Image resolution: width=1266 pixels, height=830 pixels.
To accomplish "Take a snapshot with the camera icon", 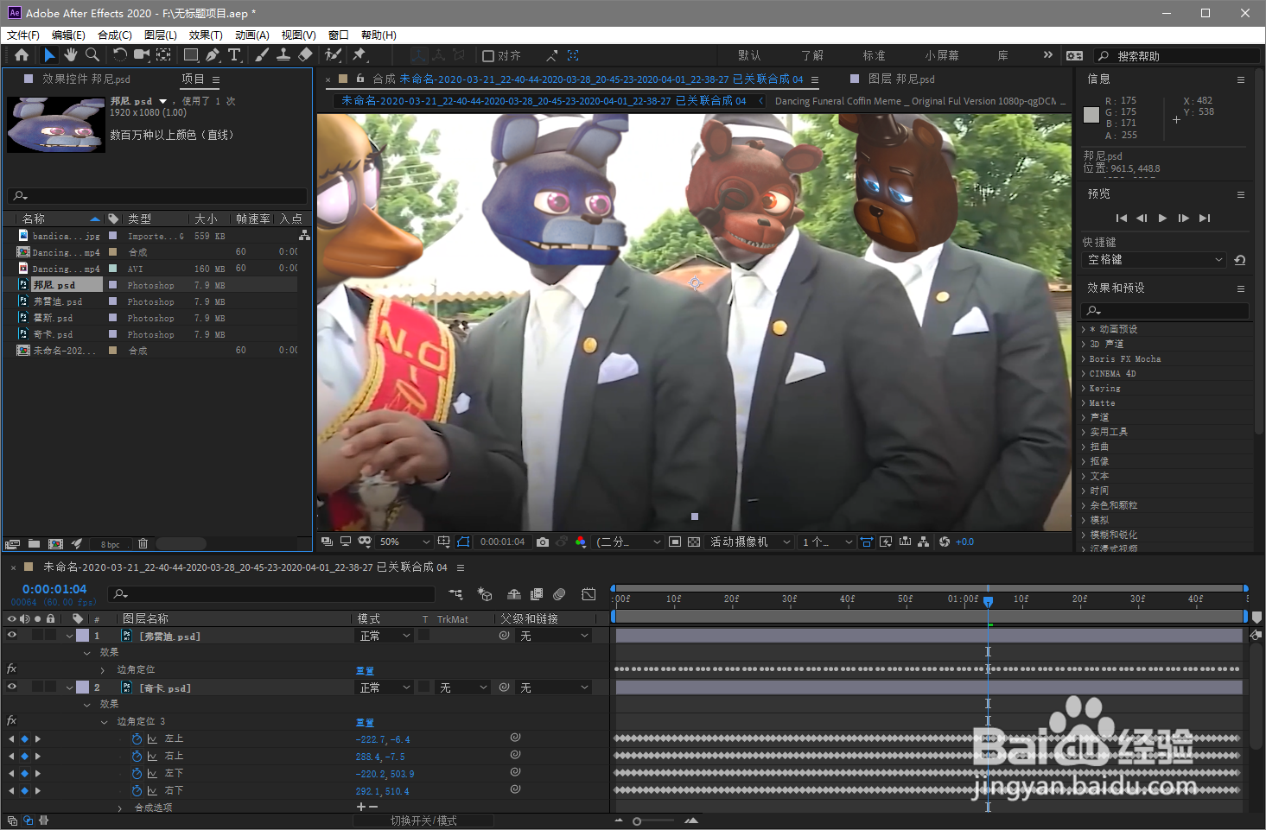I will (543, 542).
